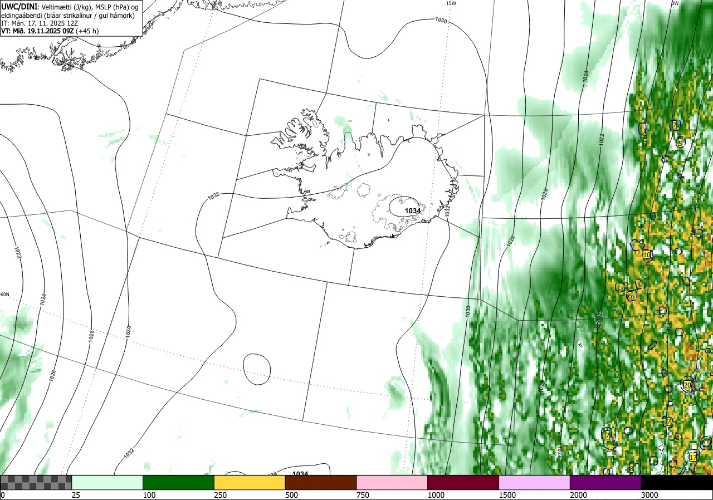713x500 pixels.
Task: Click the "IT: Mán. 17. 11. 2025 12Z" line
Action: coord(40,23)
